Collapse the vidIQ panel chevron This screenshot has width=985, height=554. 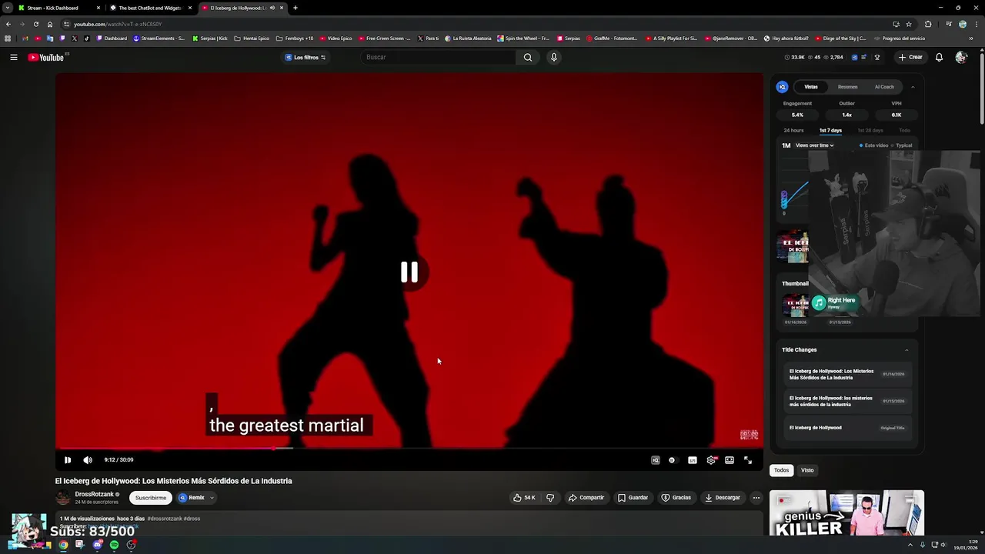click(913, 87)
